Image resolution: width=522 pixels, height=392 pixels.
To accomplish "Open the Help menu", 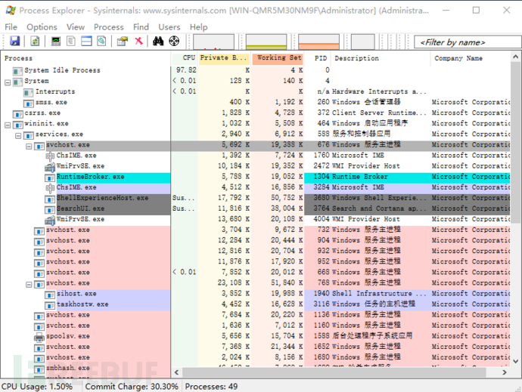I will click(x=199, y=27).
